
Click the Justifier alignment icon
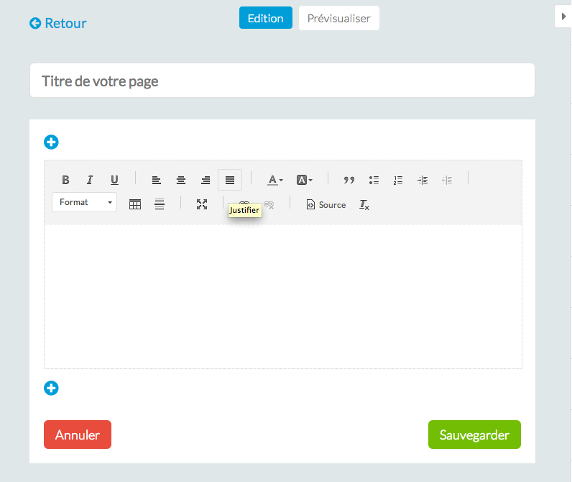(x=230, y=180)
